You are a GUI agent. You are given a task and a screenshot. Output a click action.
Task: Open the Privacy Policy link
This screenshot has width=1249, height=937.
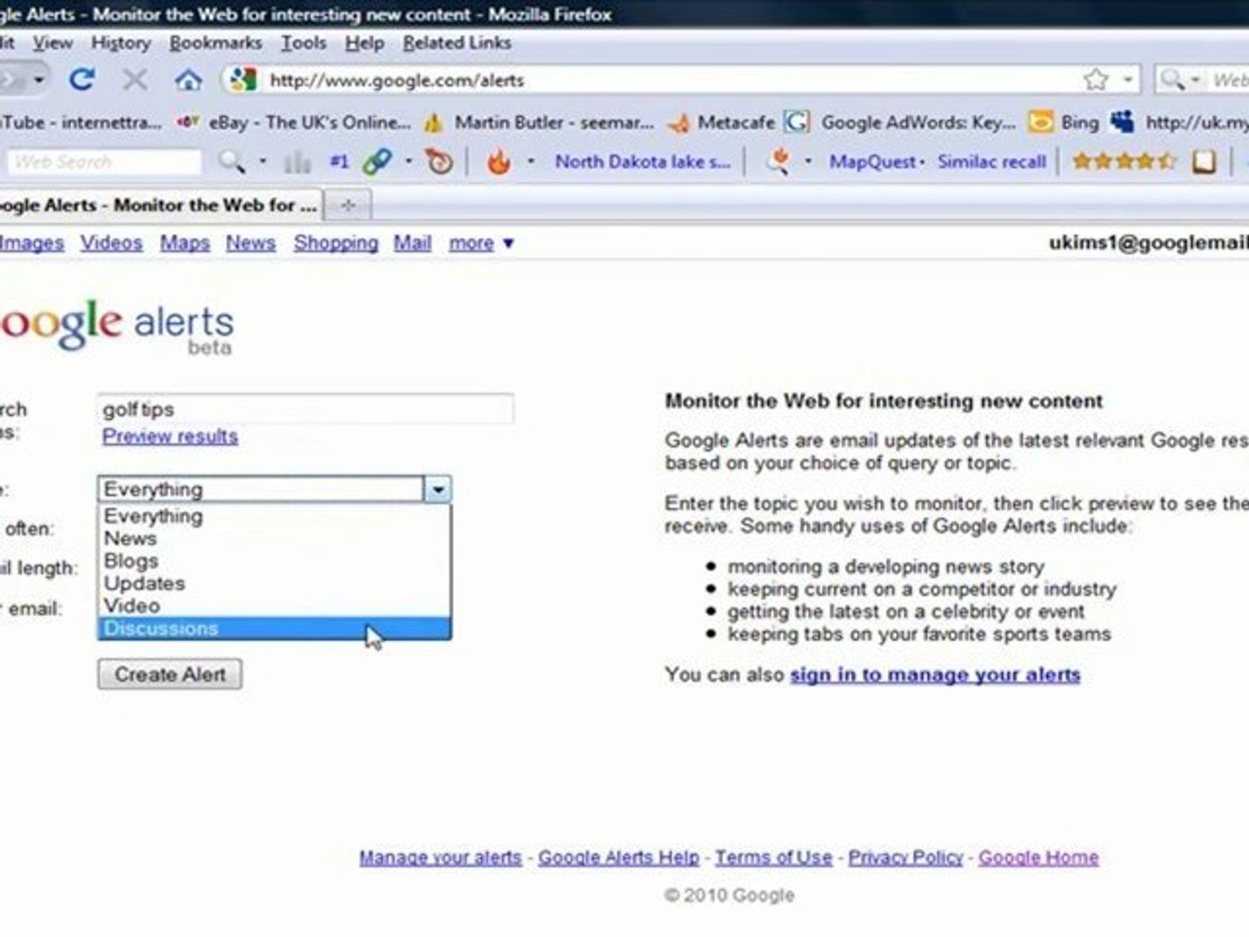[x=906, y=857]
